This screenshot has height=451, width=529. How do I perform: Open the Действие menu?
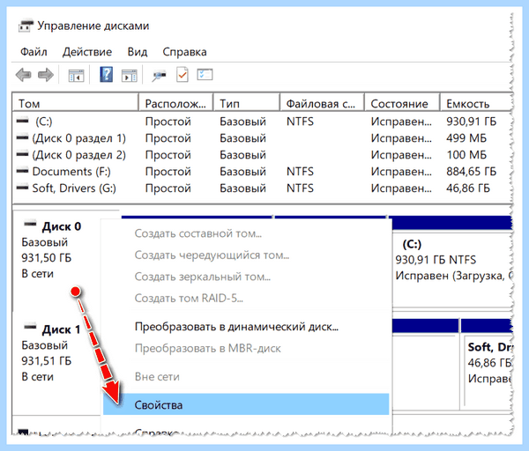[87, 52]
